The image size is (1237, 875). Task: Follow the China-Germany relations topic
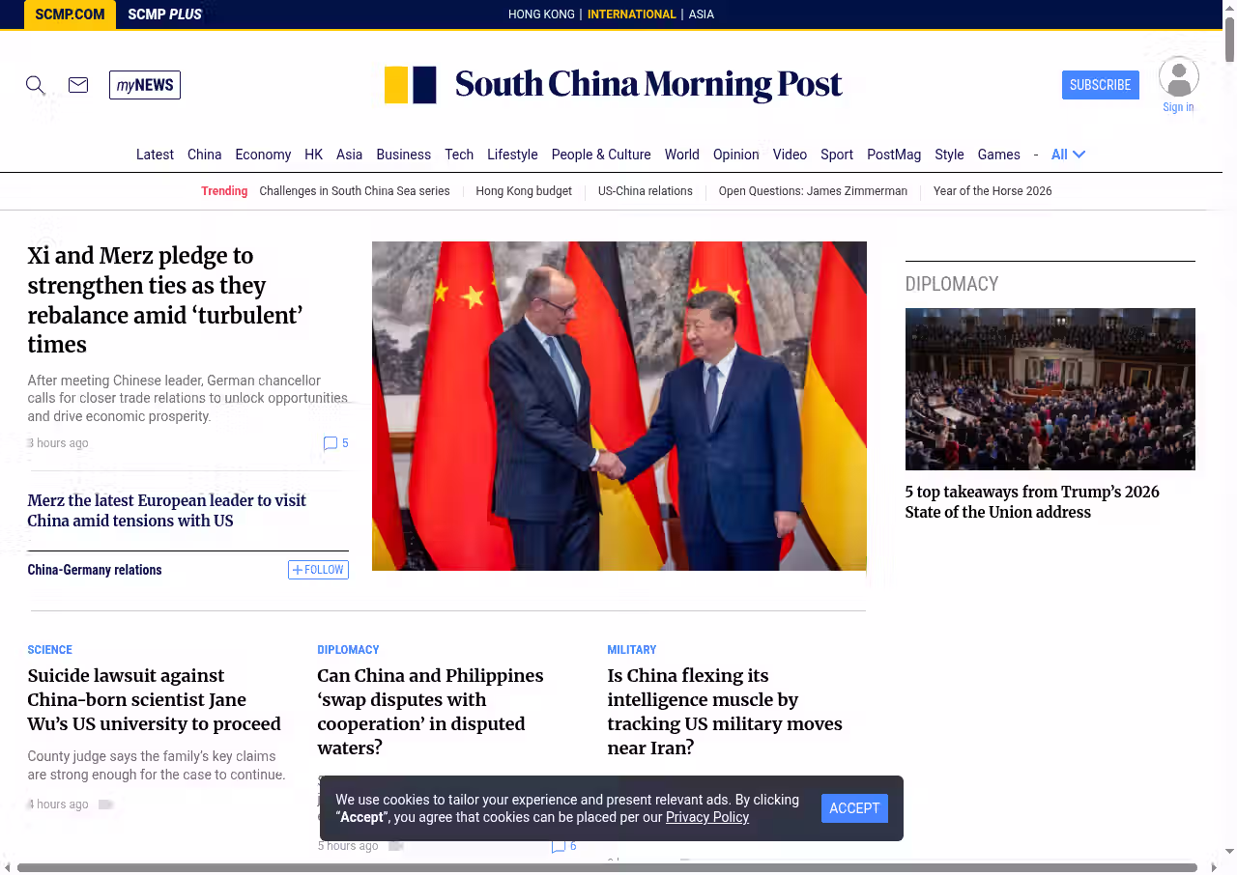pyautogui.click(x=318, y=570)
